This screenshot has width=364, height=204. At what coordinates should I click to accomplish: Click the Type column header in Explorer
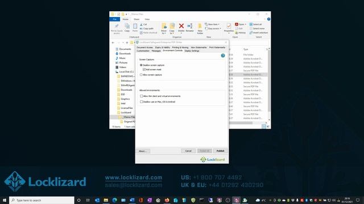[x=246, y=49]
